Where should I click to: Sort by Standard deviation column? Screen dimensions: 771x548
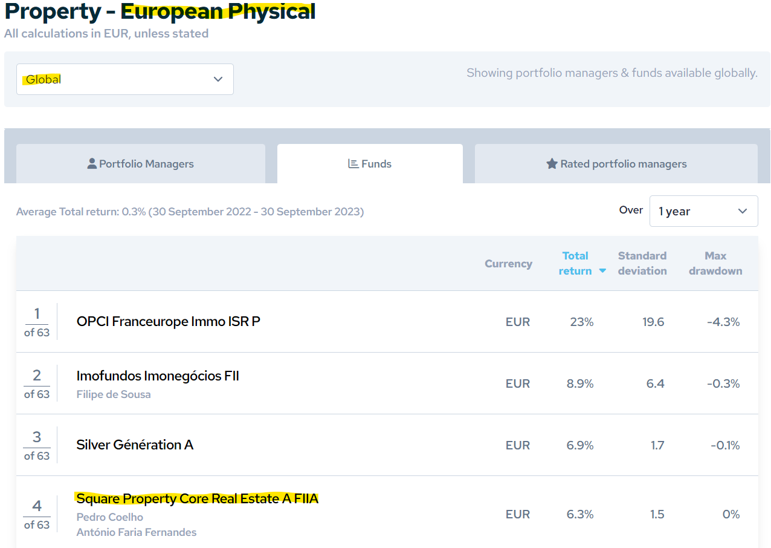coord(642,263)
